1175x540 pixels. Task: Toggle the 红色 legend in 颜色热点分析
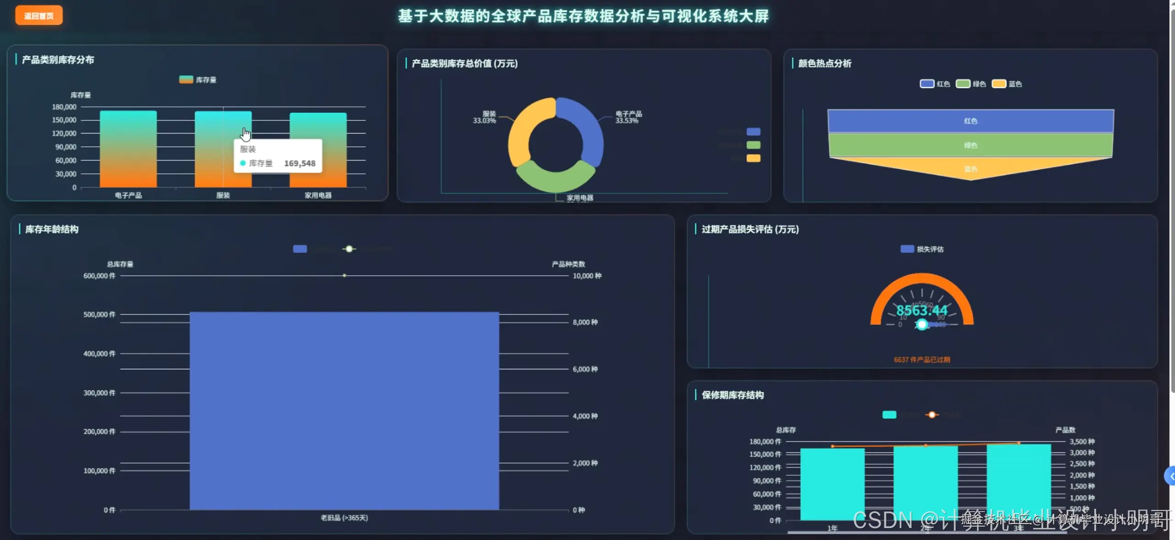(x=928, y=84)
